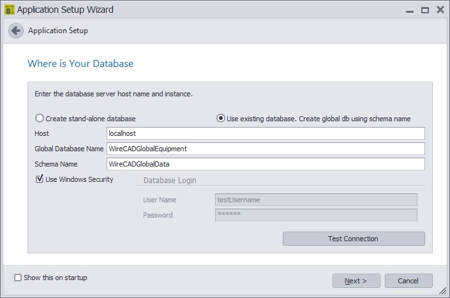Select Create stand-alone database option
The height and width of the screenshot is (298, 450).
point(40,118)
